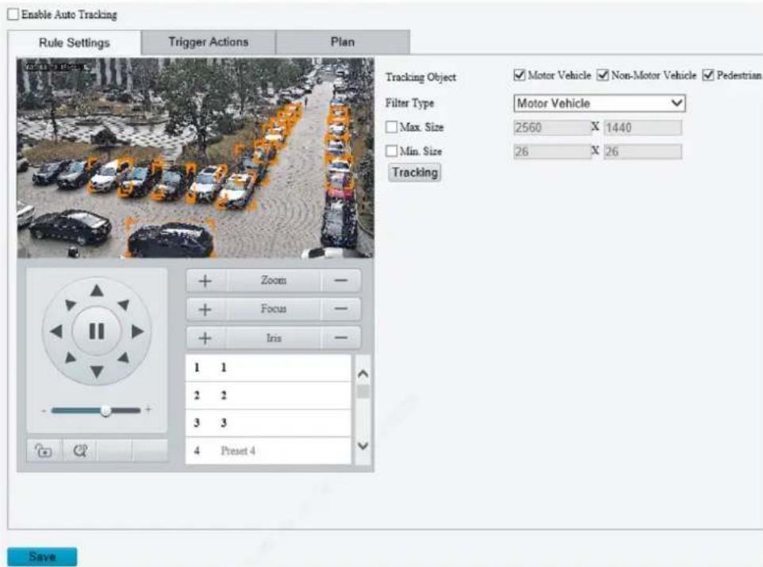This screenshot has height=567, width=763.
Task: Move the camera diagonally up-left
Action: pos(71,305)
